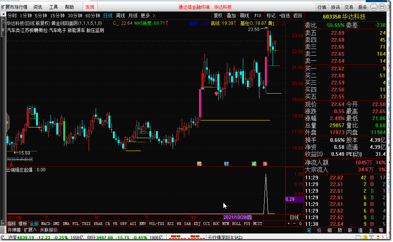Select the 1分钟 period
The image size is (393, 242).
click(x=26, y=15)
